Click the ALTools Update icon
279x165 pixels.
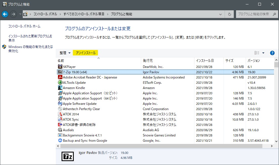[60, 82]
